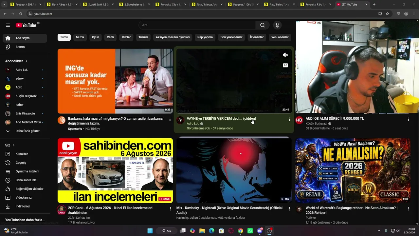Open WhatsApp from the taskbar

coord(250,231)
